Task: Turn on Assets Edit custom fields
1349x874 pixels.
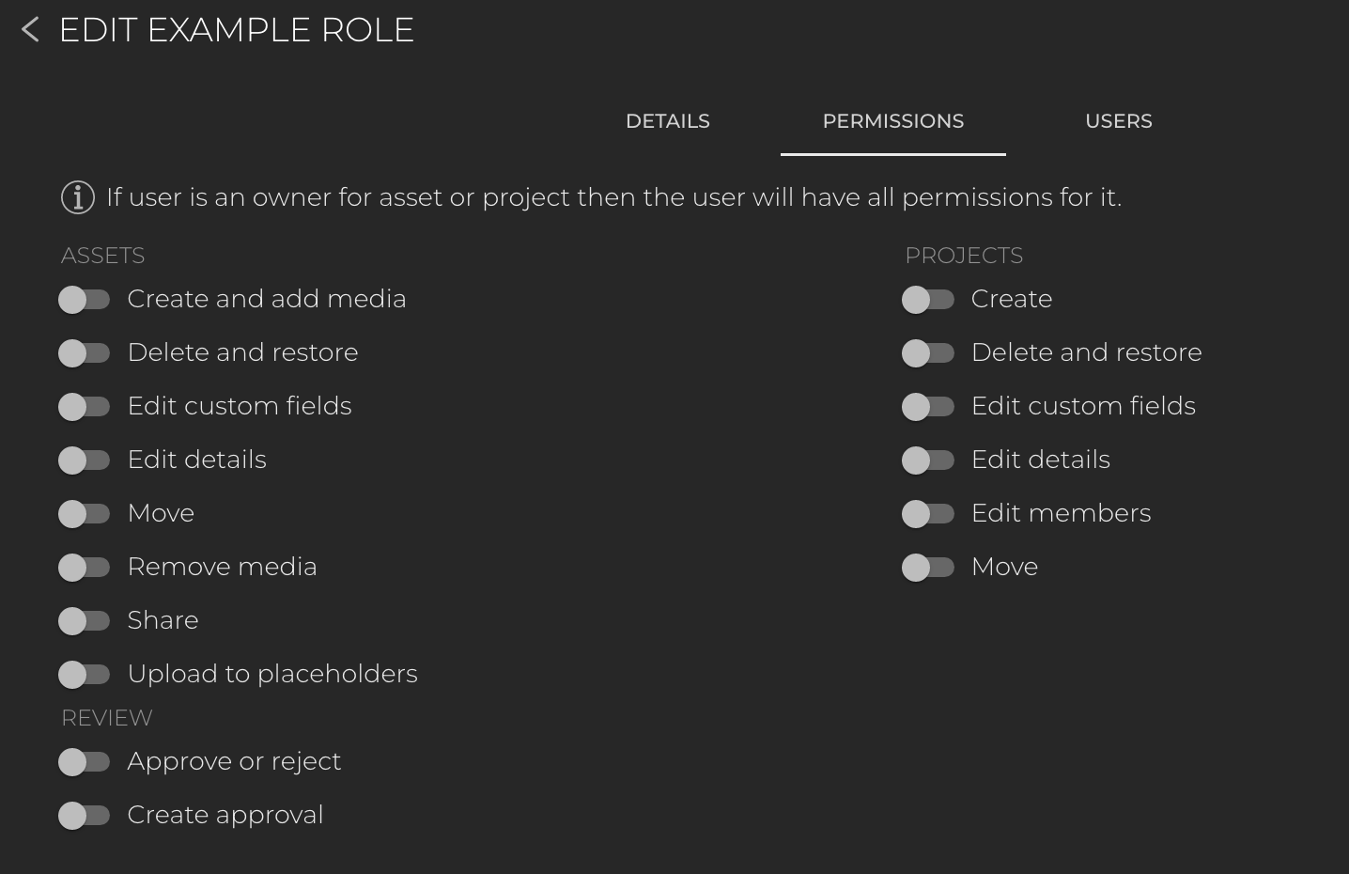Action: (85, 407)
